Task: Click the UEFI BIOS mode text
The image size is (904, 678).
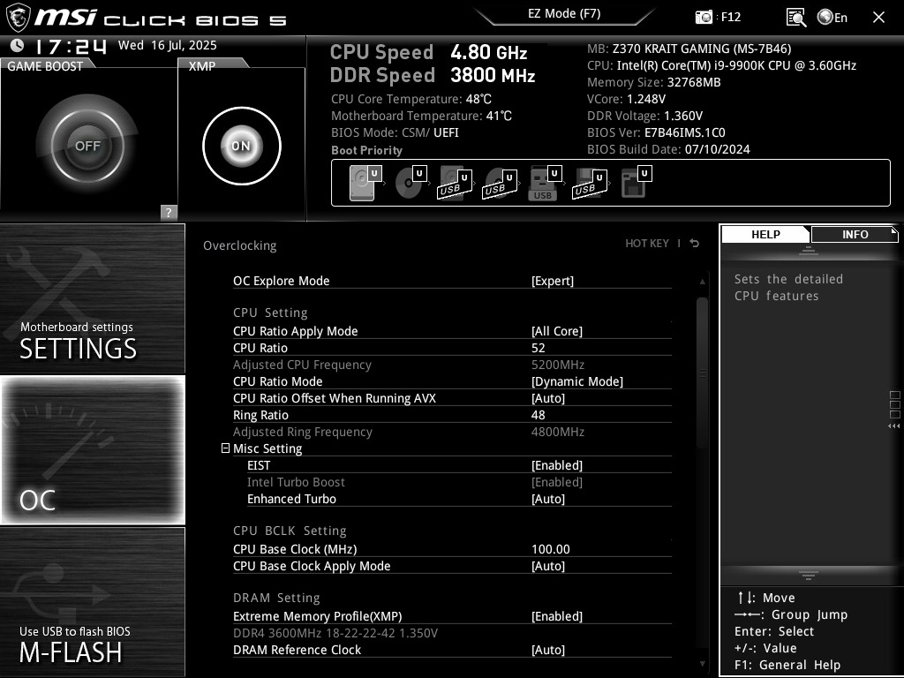Action: pyautogui.click(x=446, y=132)
